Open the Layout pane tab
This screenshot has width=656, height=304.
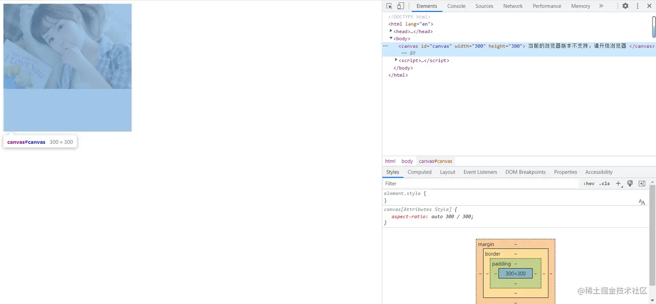[x=448, y=172]
